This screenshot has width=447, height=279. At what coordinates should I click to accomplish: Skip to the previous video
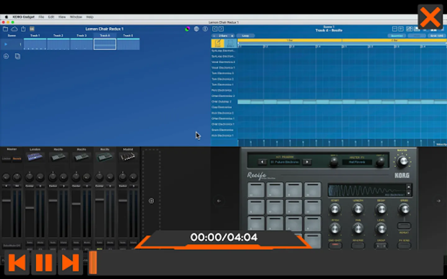(x=17, y=263)
